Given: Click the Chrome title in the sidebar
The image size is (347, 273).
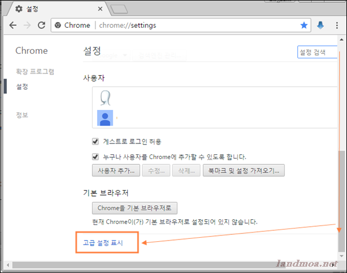Looking at the screenshot, I should [x=31, y=51].
